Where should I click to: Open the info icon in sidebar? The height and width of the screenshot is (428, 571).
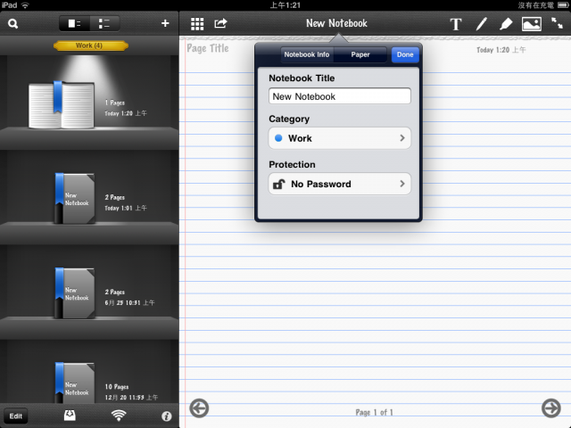(x=167, y=416)
